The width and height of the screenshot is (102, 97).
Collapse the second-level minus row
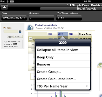pos(33,50)
